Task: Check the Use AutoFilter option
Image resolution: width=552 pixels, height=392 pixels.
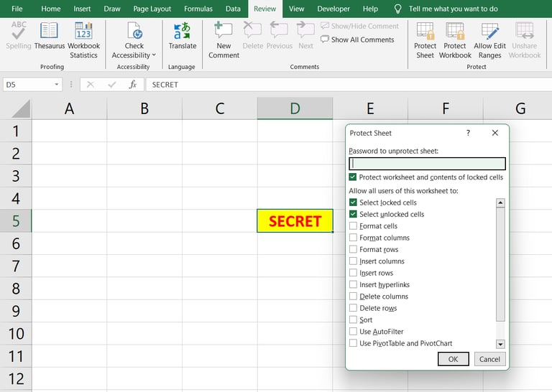Action: [353, 331]
